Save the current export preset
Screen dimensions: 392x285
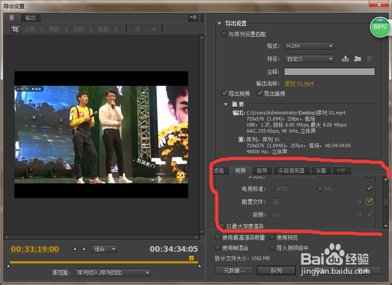click(345, 58)
